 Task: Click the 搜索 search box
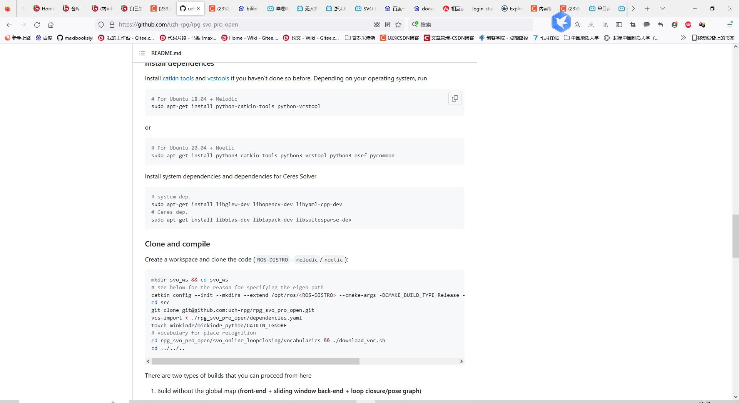471,25
